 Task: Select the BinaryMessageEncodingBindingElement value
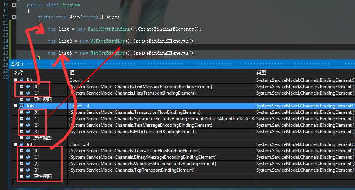pos(143,157)
